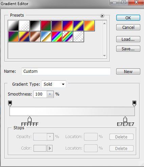Select the rainbow spectrum gradient preset

click(57, 37)
